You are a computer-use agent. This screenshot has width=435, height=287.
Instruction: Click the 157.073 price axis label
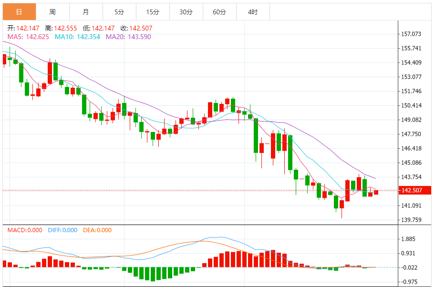(411, 34)
